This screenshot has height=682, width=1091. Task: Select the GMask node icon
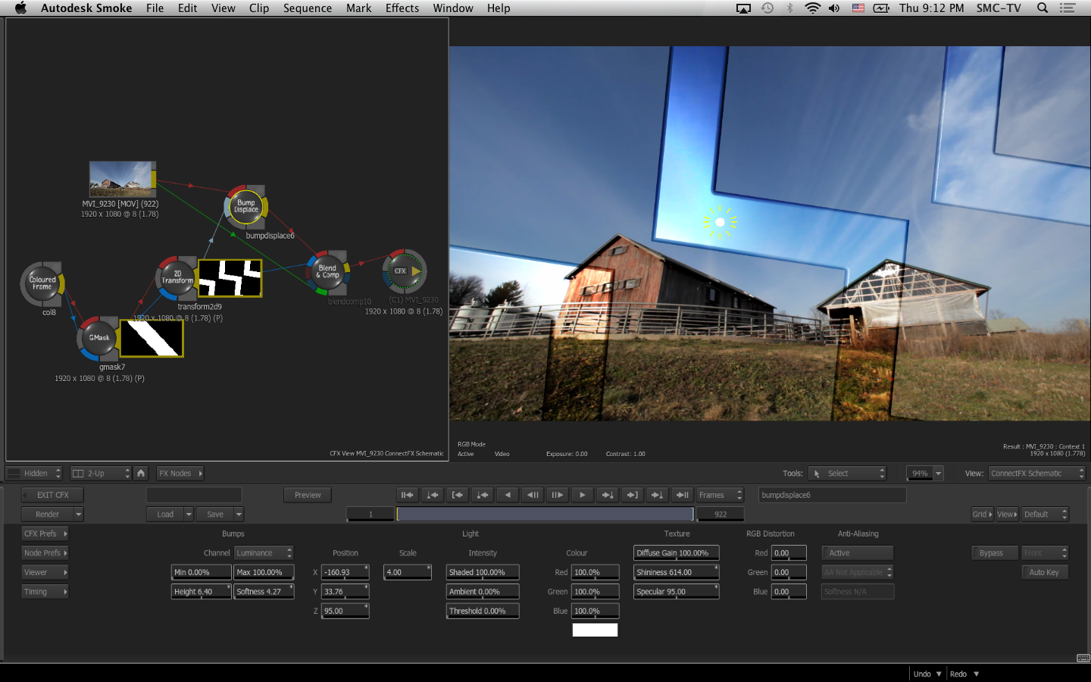click(x=99, y=338)
